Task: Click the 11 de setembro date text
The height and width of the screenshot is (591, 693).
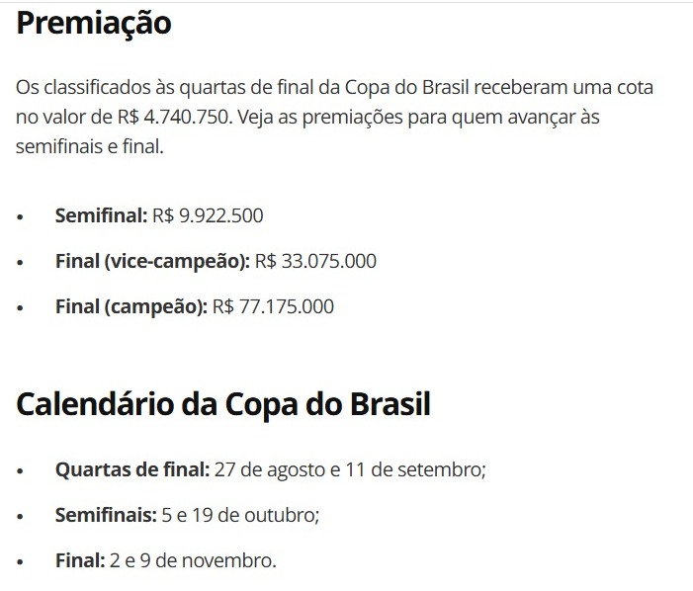Action: (x=413, y=469)
